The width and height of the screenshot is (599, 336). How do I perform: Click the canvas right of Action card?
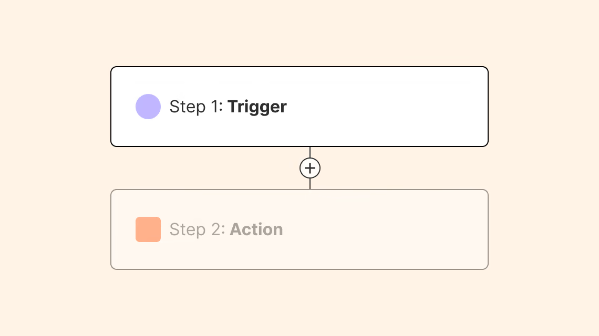(544, 229)
